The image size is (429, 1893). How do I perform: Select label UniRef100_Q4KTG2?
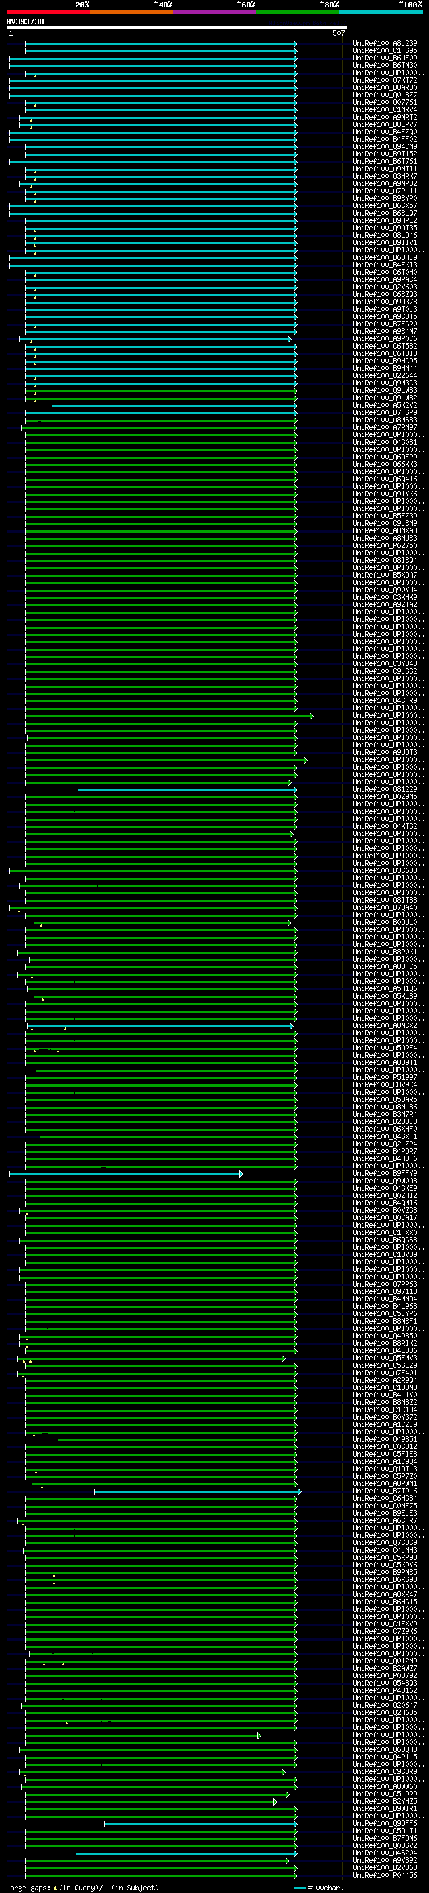pyautogui.click(x=385, y=826)
